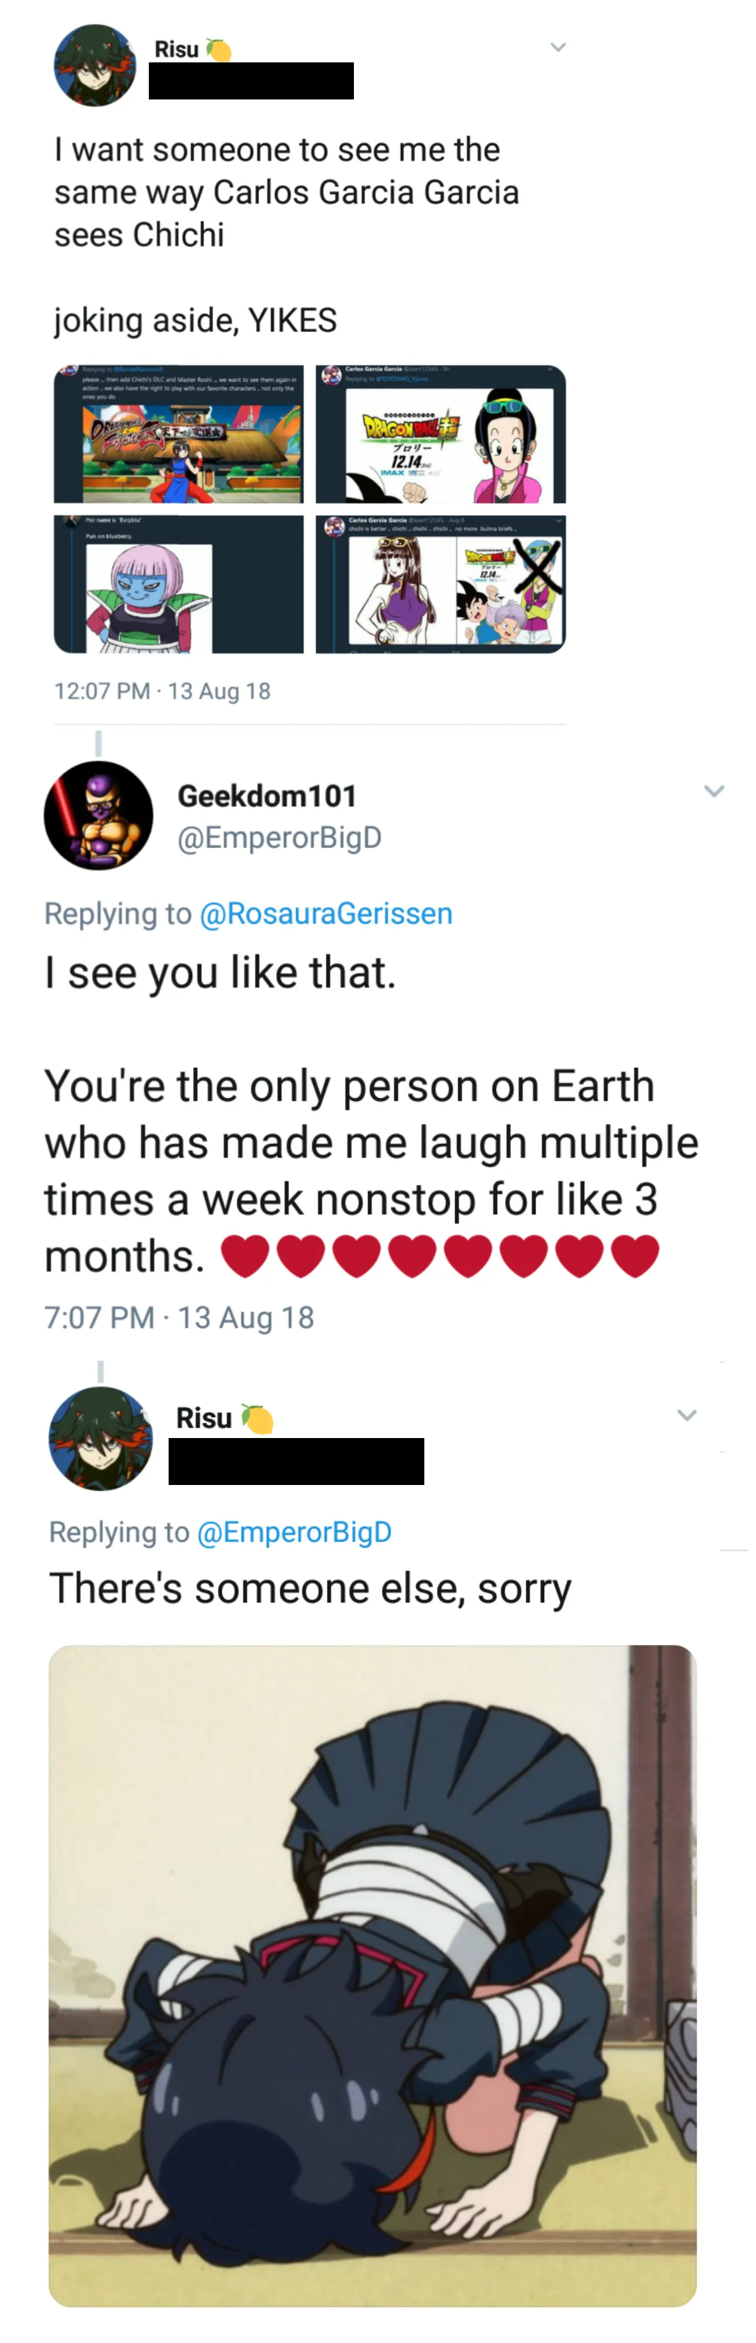Click the 7:07 PM · 13 Aug 18 timestamp
The height and width of the screenshot is (2343, 756).
click(x=178, y=1317)
